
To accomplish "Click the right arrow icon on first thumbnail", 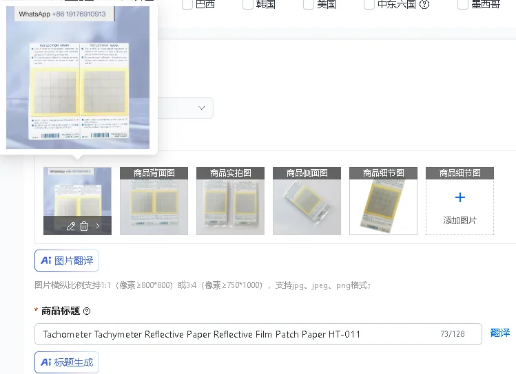I will (98, 226).
